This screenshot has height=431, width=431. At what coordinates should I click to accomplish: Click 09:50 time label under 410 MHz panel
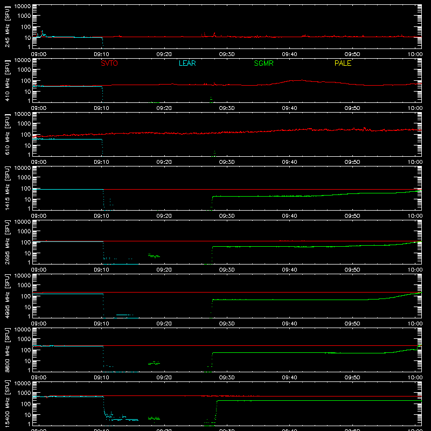352,108
